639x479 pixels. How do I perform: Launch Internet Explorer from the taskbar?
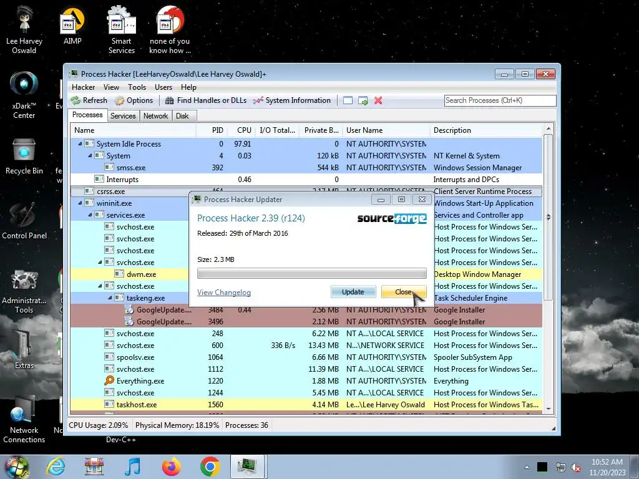click(x=55, y=467)
